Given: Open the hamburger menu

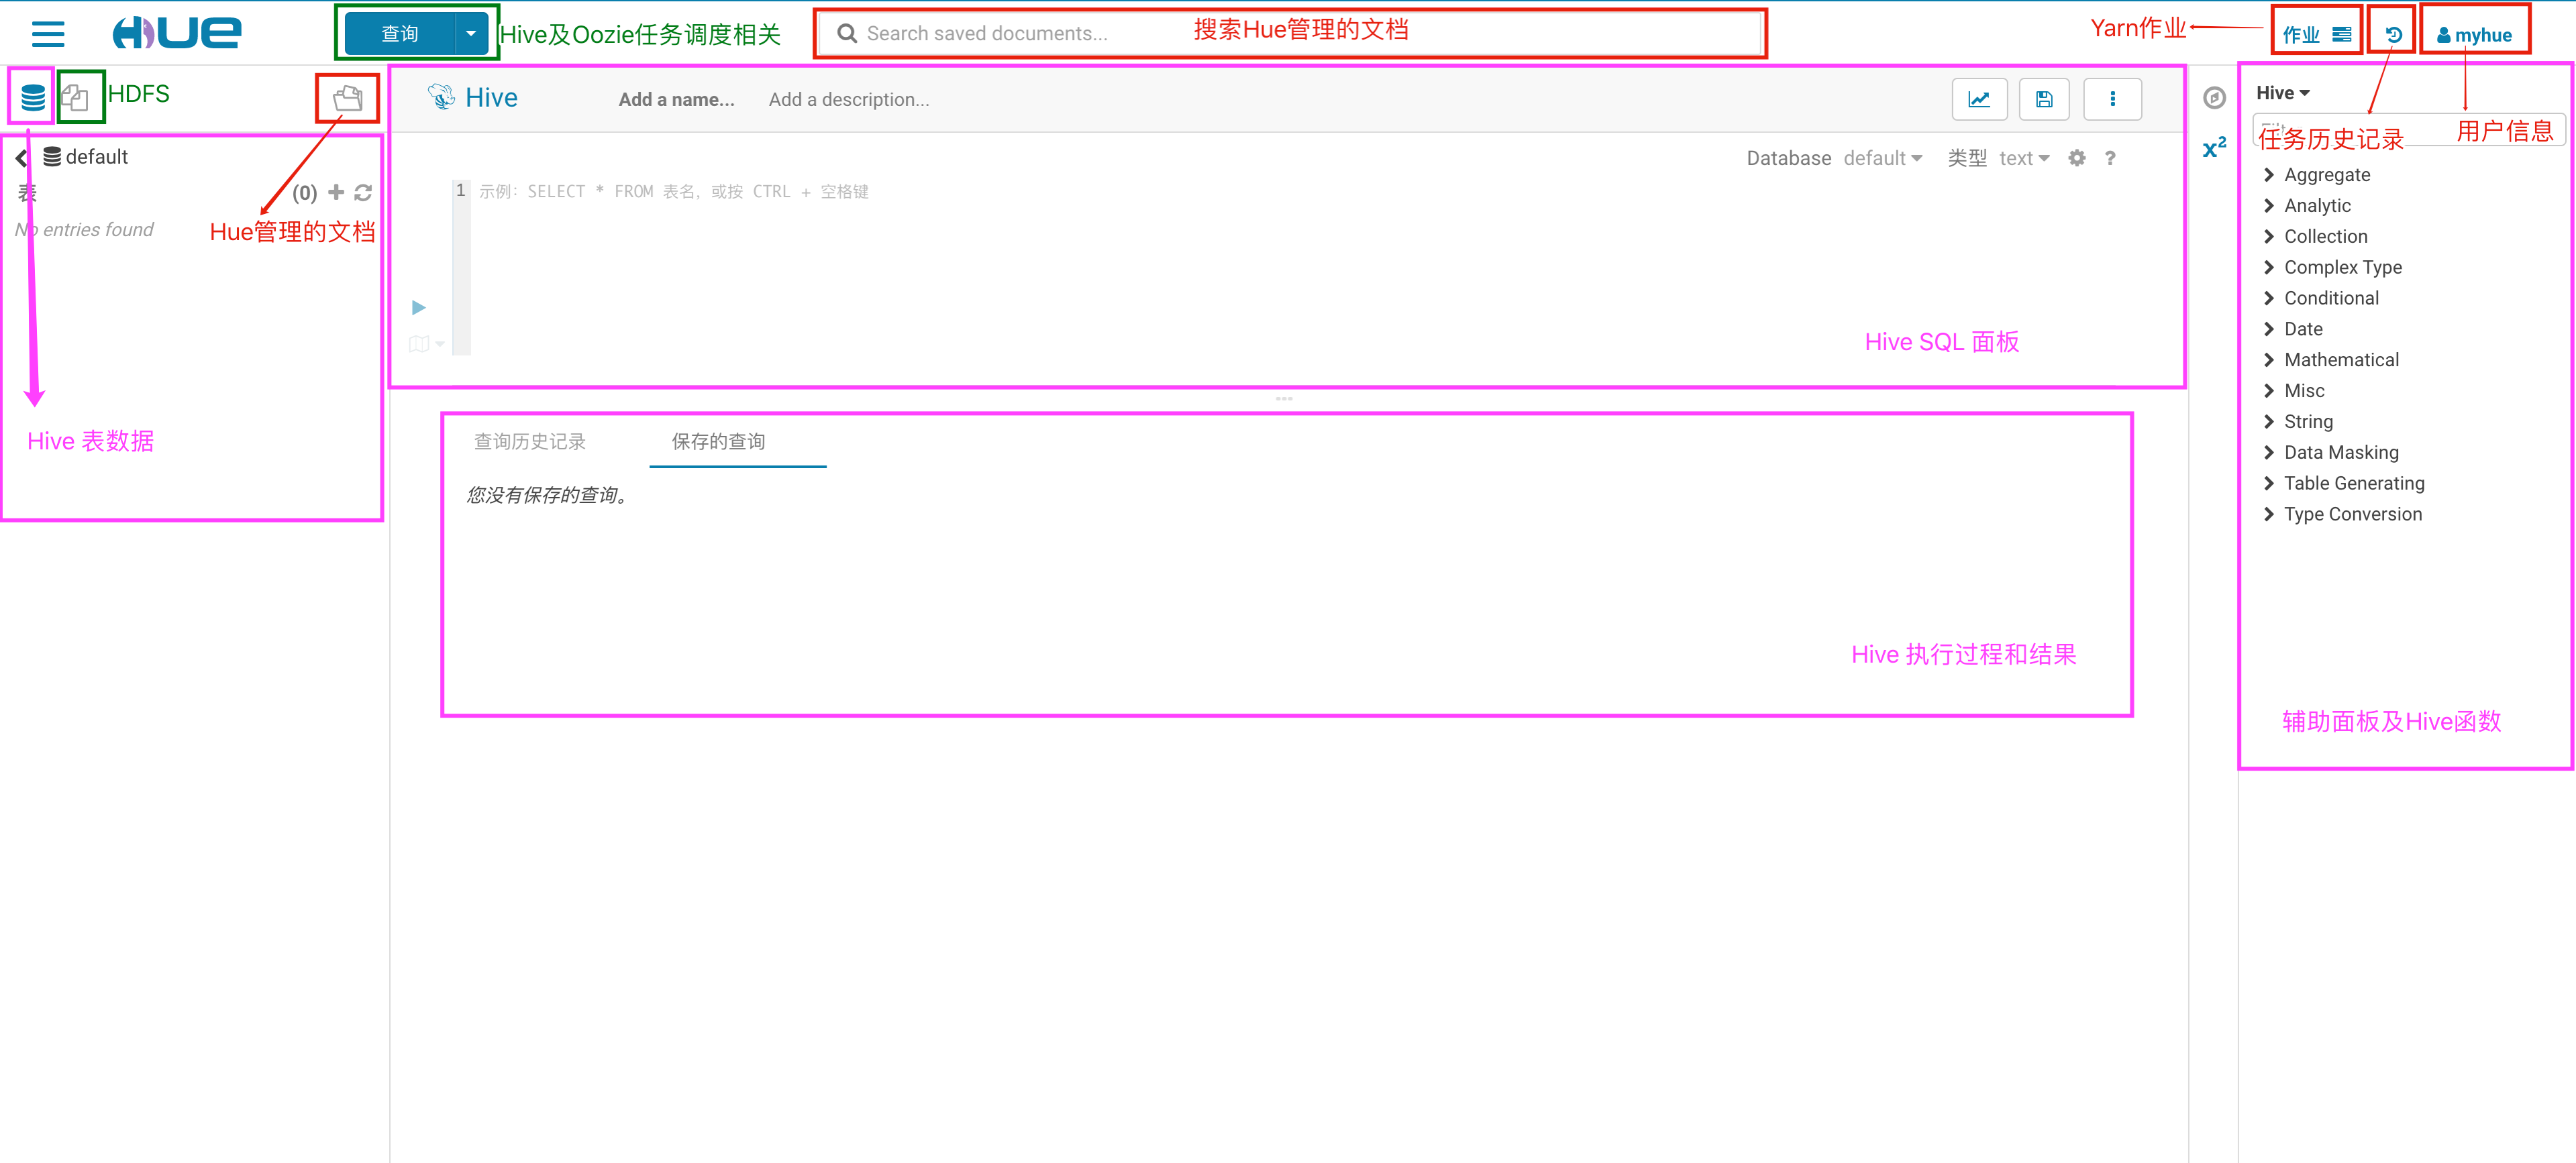Looking at the screenshot, I should tap(47, 34).
